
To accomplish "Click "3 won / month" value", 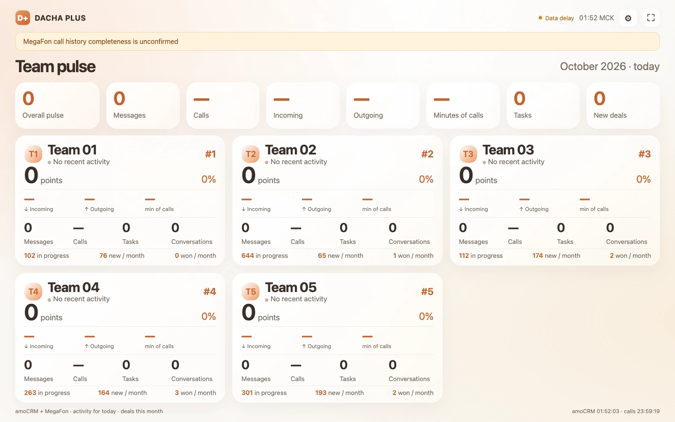I will pos(195,393).
